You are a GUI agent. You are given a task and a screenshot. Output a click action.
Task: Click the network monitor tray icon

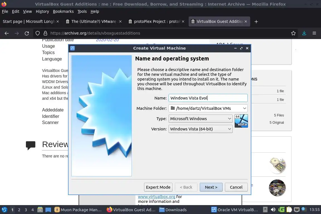coord(297,210)
